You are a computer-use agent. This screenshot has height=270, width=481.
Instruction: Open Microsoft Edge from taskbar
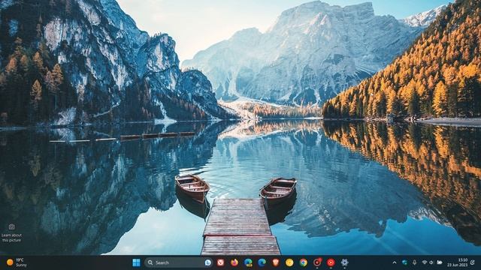[262, 262]
